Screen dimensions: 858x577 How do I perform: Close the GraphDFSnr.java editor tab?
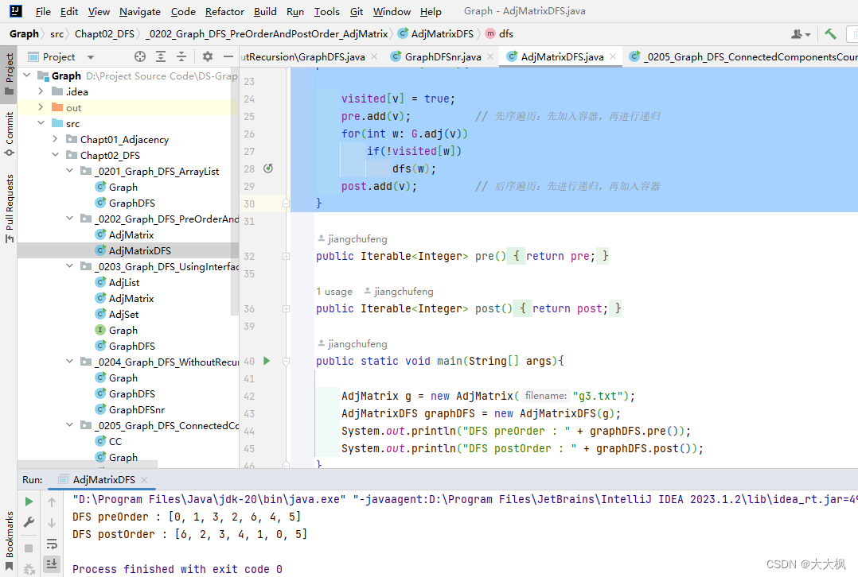coord(490,56)
